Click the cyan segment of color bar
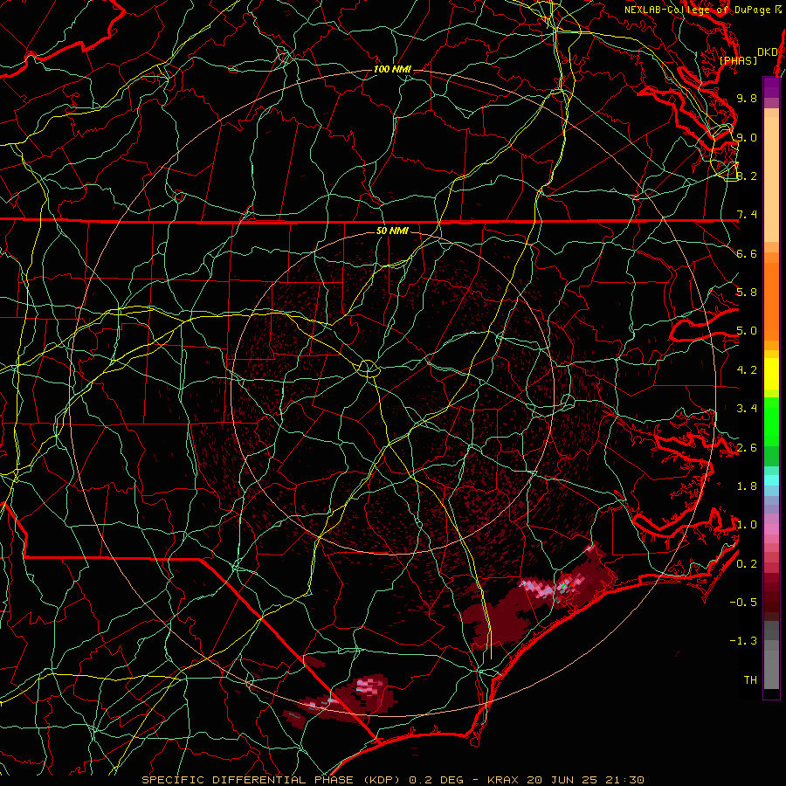Image resolution: width=786 pixels, height=786 pixels. 771,480
